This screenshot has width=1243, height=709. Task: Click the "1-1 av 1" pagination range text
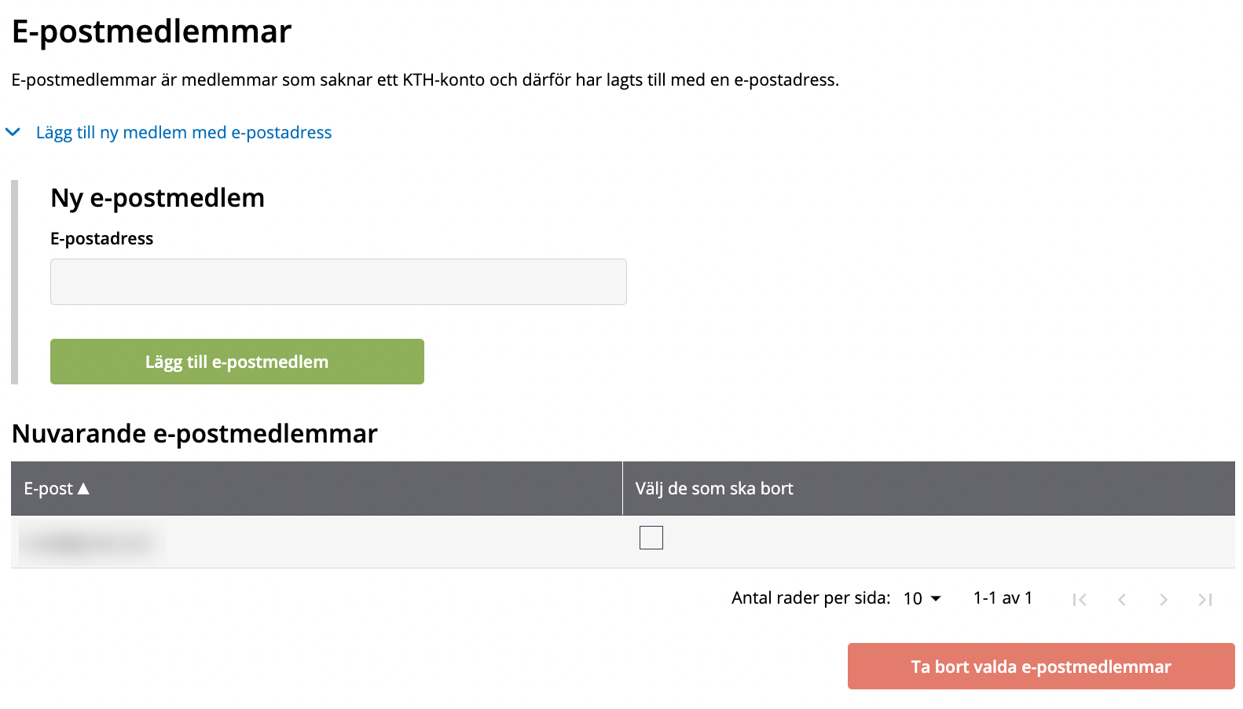coord(1003,598)
